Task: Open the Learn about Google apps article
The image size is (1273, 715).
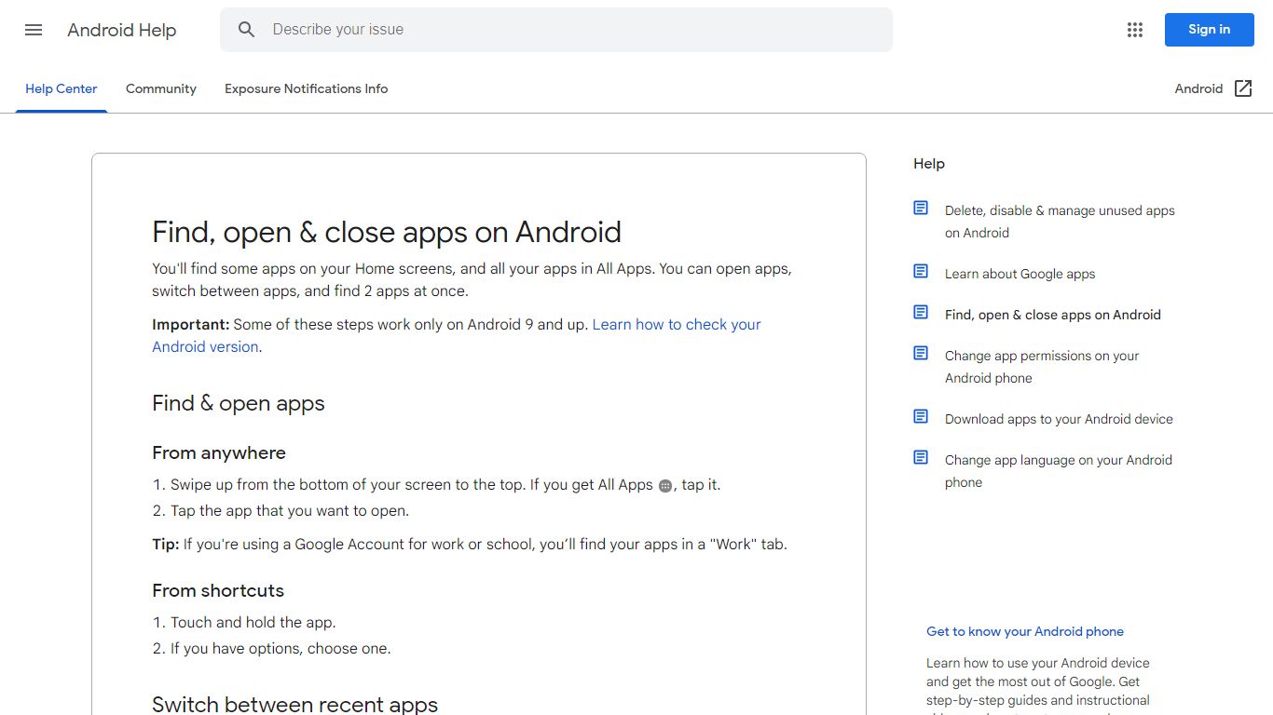Action: coord(1020,274)
